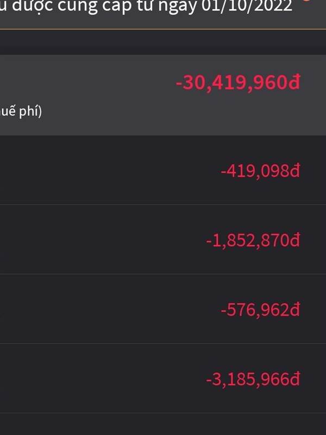The height and width of the screenshot is (435, 326).
Task: Open the row showing -419,098đ
Action: [163, 170]
